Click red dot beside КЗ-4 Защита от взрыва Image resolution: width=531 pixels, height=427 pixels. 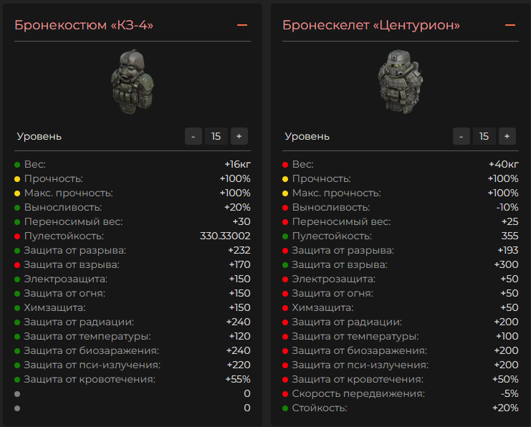pyautogui.click(x=17, y=265)
